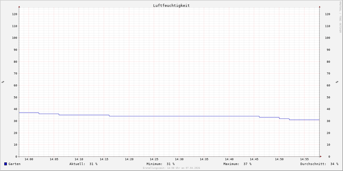
Task: Click the Erstellungszeit timestamp footer text
Action: [171, 168]
